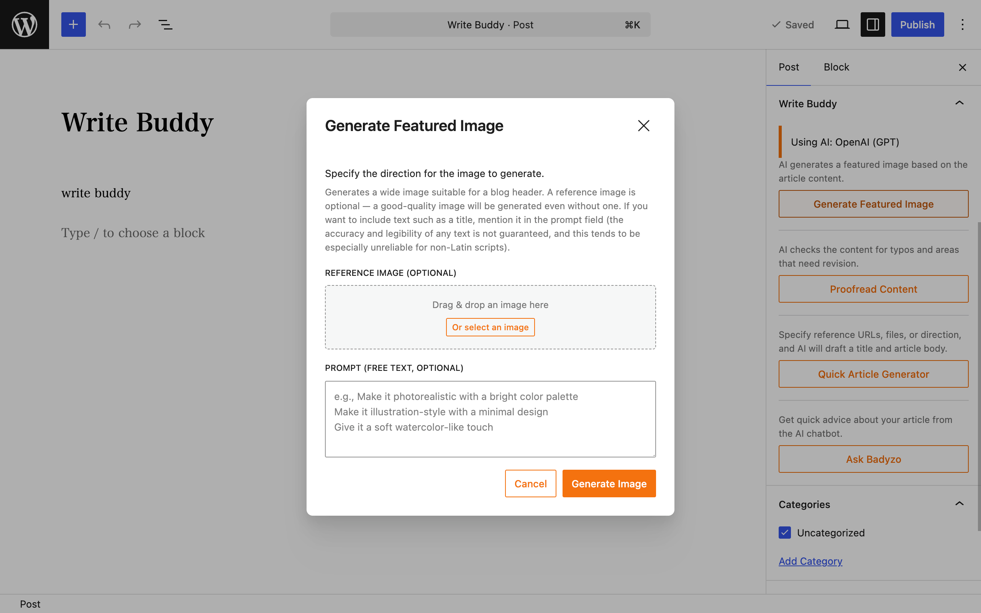
Task: Click the Ask Badyzo button
Action: pyautogui.click(x=874, y=459)
